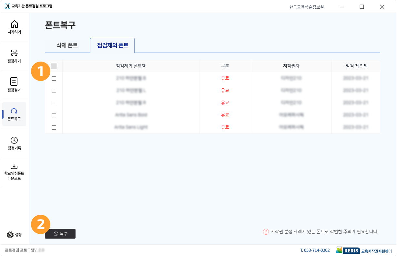The height and width of the screenshot is (256, 397).
Task: Click the 구분 column header
Action: [225, 66]
